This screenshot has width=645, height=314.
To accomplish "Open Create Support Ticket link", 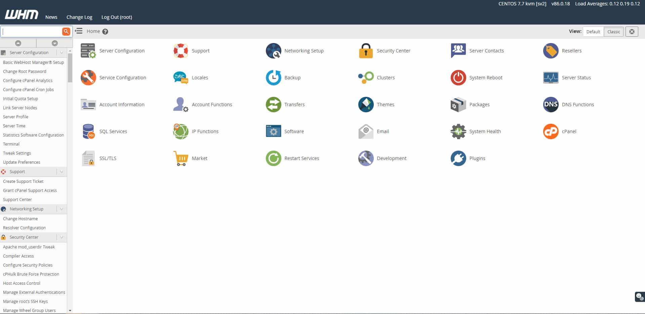I will point(23,181).
